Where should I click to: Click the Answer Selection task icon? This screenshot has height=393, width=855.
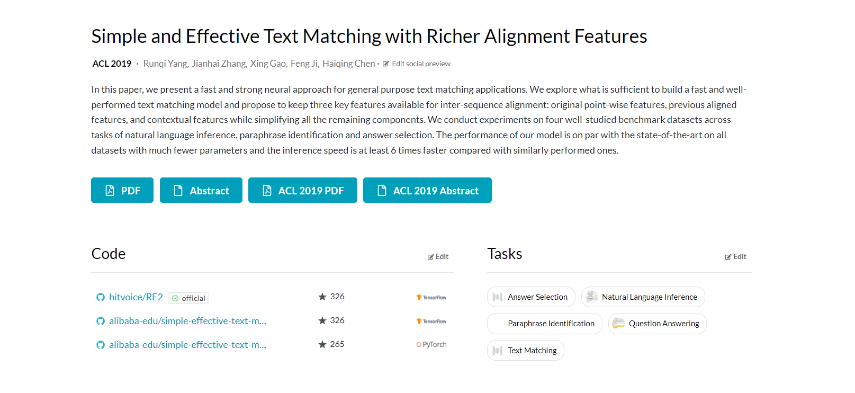click(498, 297)
